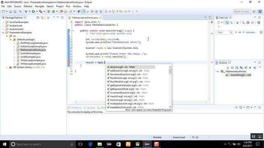This screenshot has width=264, height=148.
Task: Click the Debug bug icon
Action: coord(26,12)
